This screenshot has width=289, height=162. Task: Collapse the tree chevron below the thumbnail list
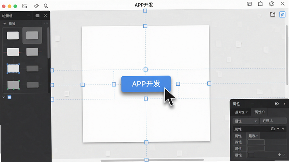tap(4, 97)
